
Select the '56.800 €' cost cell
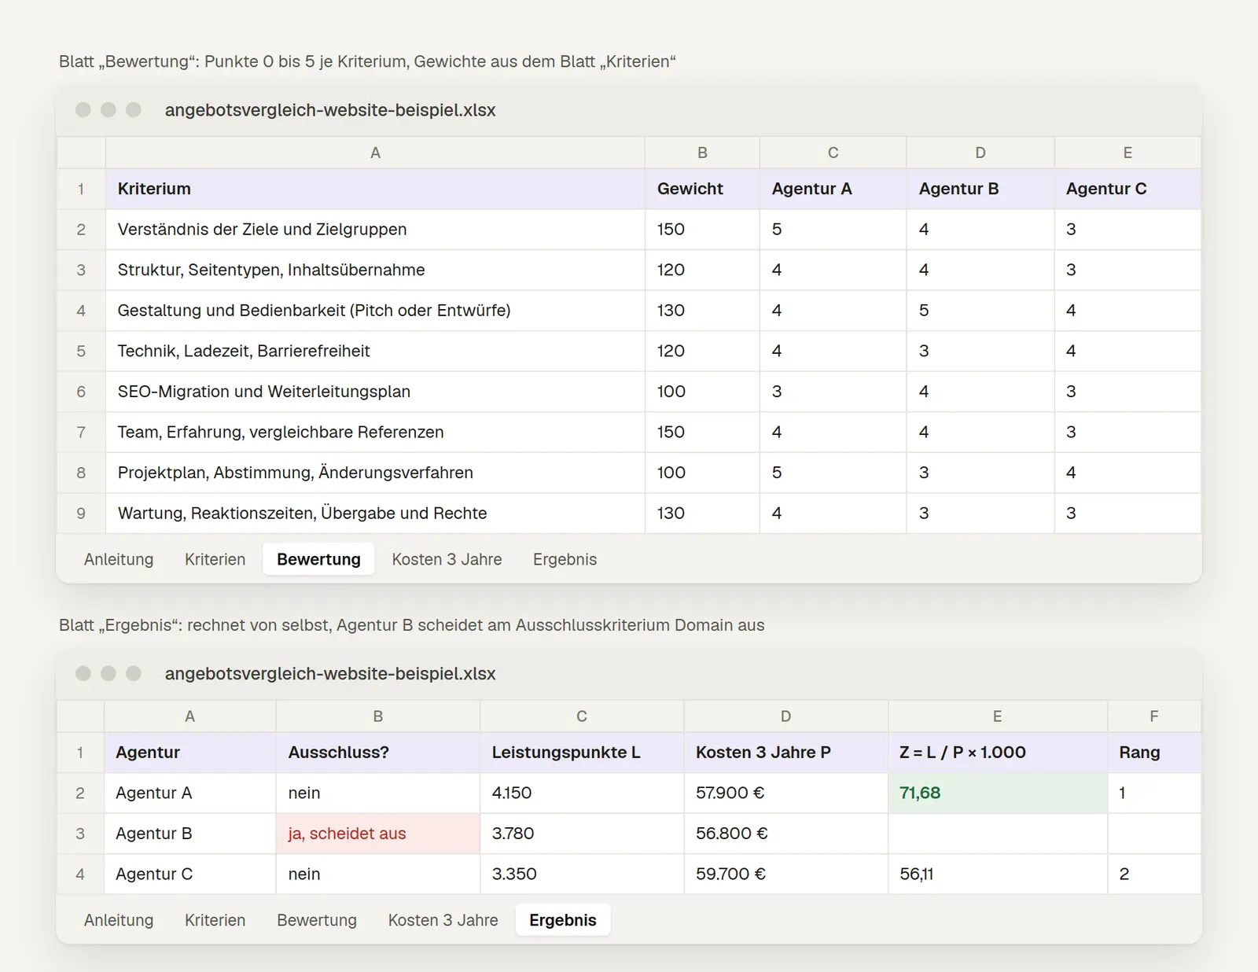785,834
